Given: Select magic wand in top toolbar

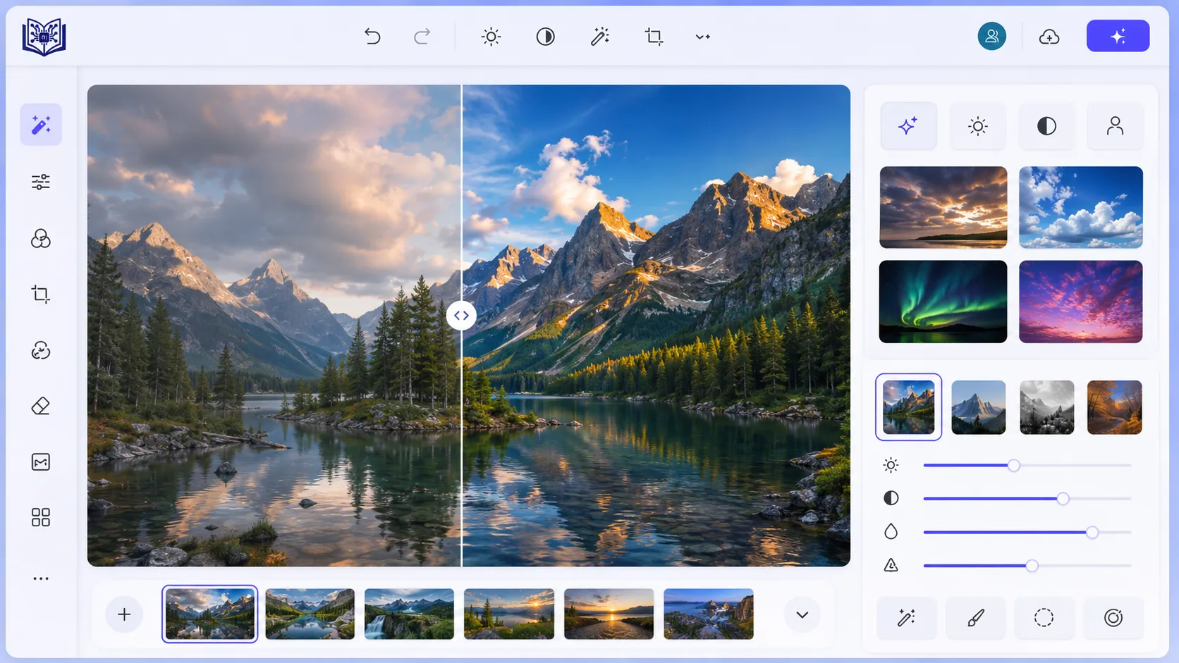Looking at the screenshot, I should click(600, 37).
